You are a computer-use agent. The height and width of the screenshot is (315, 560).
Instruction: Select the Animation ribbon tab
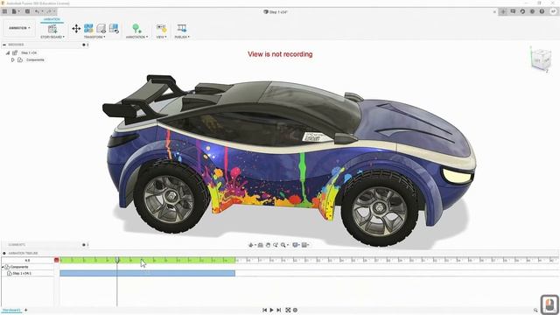pos(52,19)
